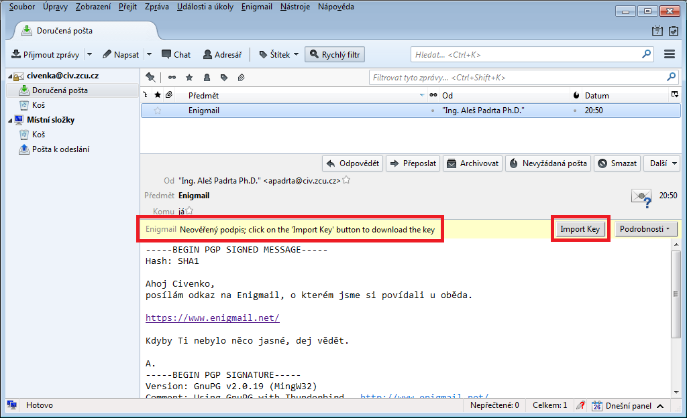Image resolution: width=687 pixels, height=418 pixels.
Task: Sort by the junk status flame column
Action: click(x=576, y=95)
